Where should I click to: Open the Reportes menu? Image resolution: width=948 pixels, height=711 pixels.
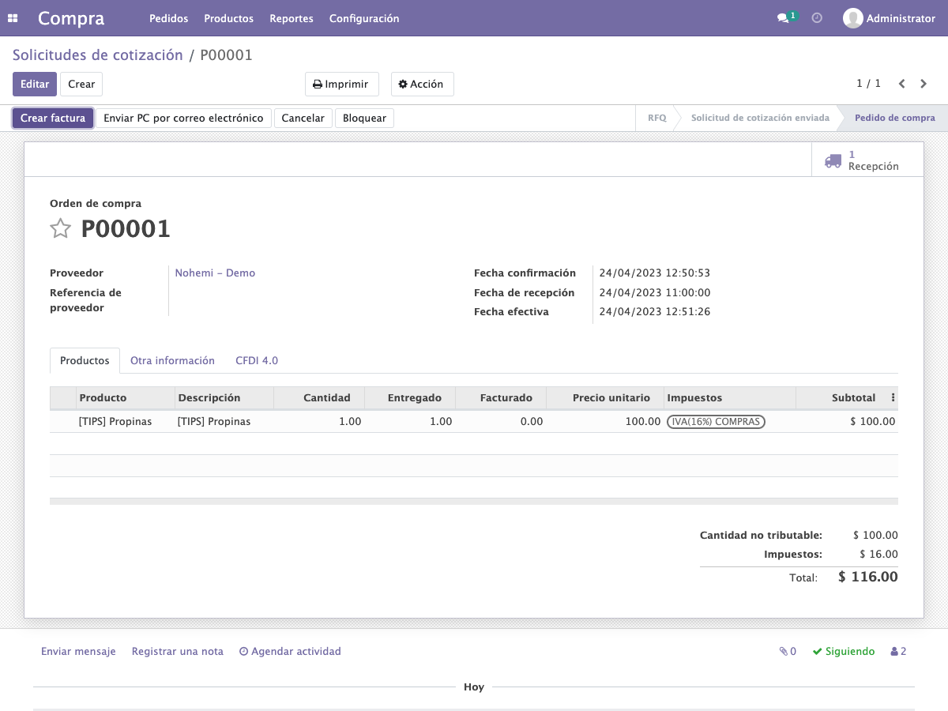point(292,18)
